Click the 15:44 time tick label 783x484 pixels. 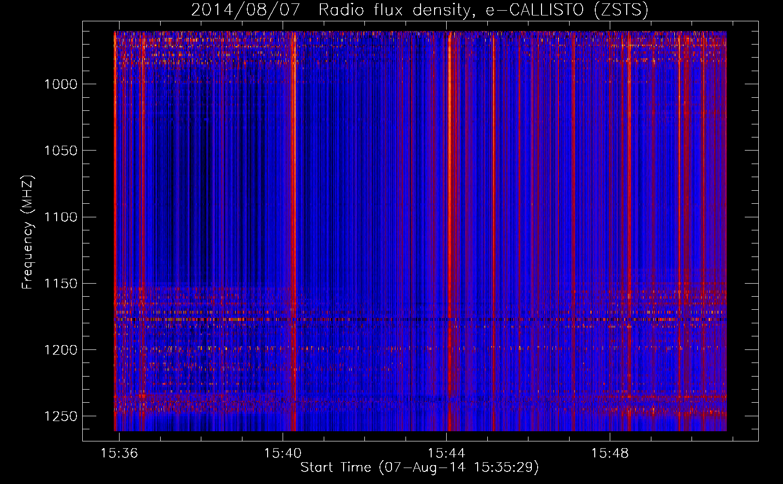tap(446, 454)
